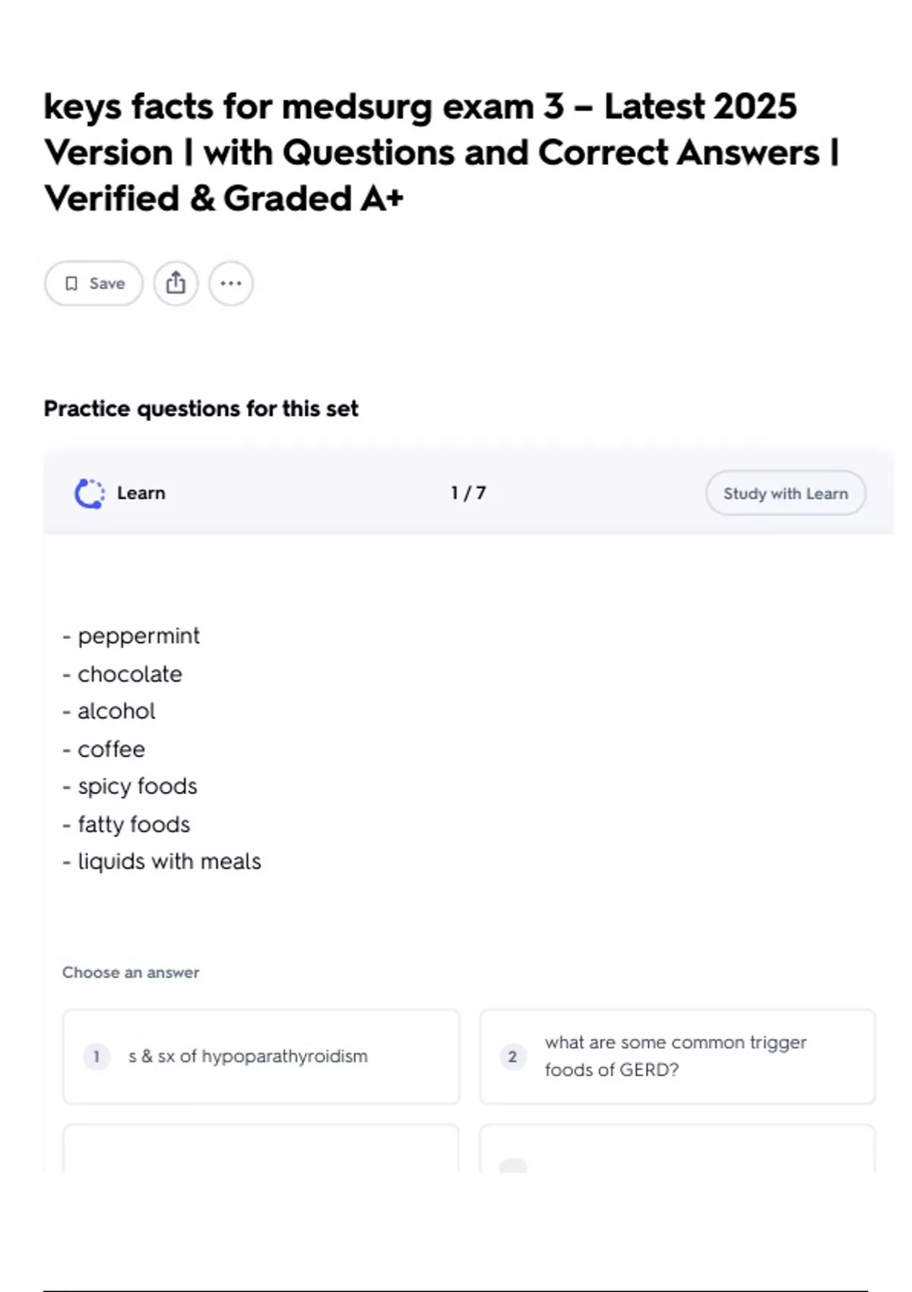Click the number 1 answer badge

(97, 1056)
